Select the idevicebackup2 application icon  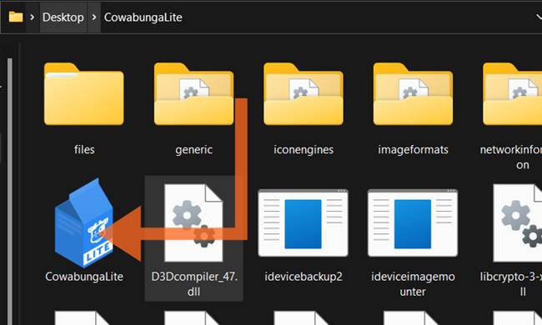(x=304, y=223)
